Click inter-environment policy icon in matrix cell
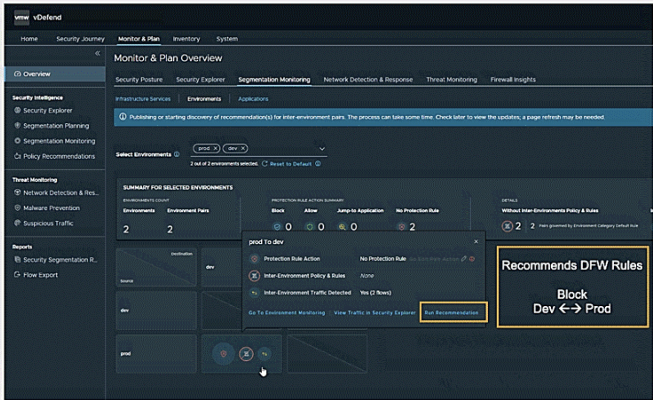The width and height of the screenshot is (653, 400). [246, 354]
